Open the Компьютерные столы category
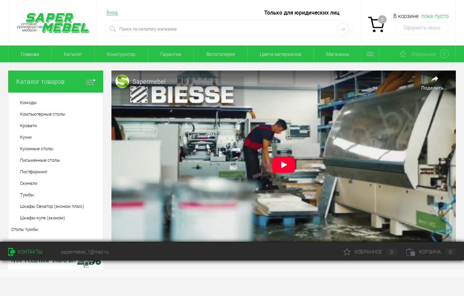464x296 pixels. [42, 114]
